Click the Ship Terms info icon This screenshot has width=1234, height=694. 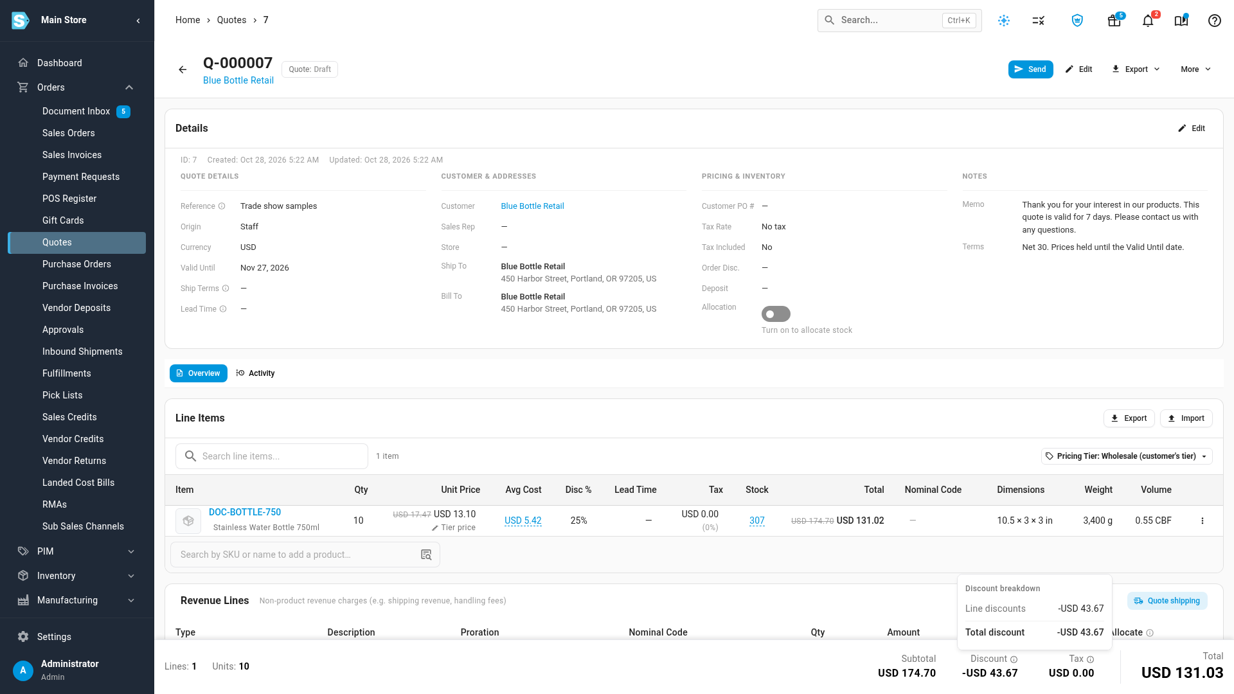226,289
